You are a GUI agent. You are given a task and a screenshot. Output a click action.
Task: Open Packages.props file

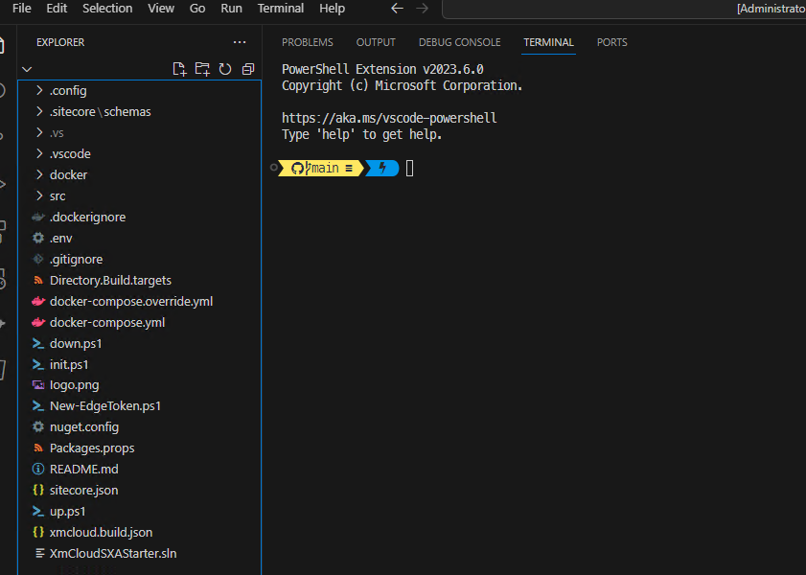92,448
